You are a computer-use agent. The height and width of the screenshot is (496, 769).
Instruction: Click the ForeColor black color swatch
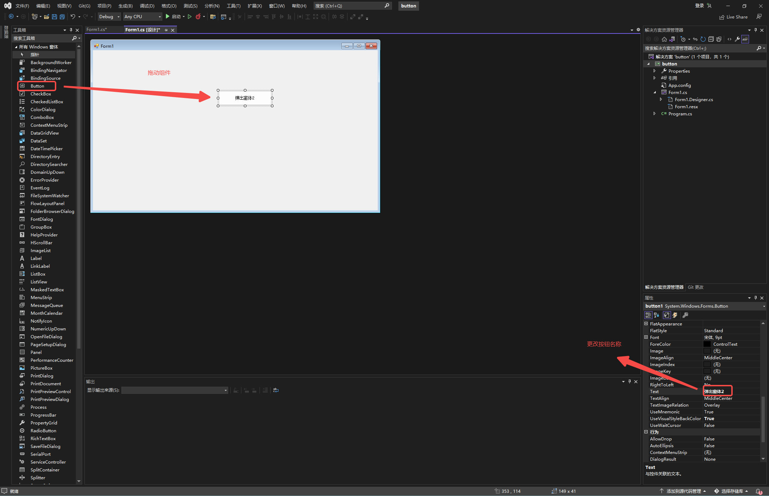click(x=707, y=344)
